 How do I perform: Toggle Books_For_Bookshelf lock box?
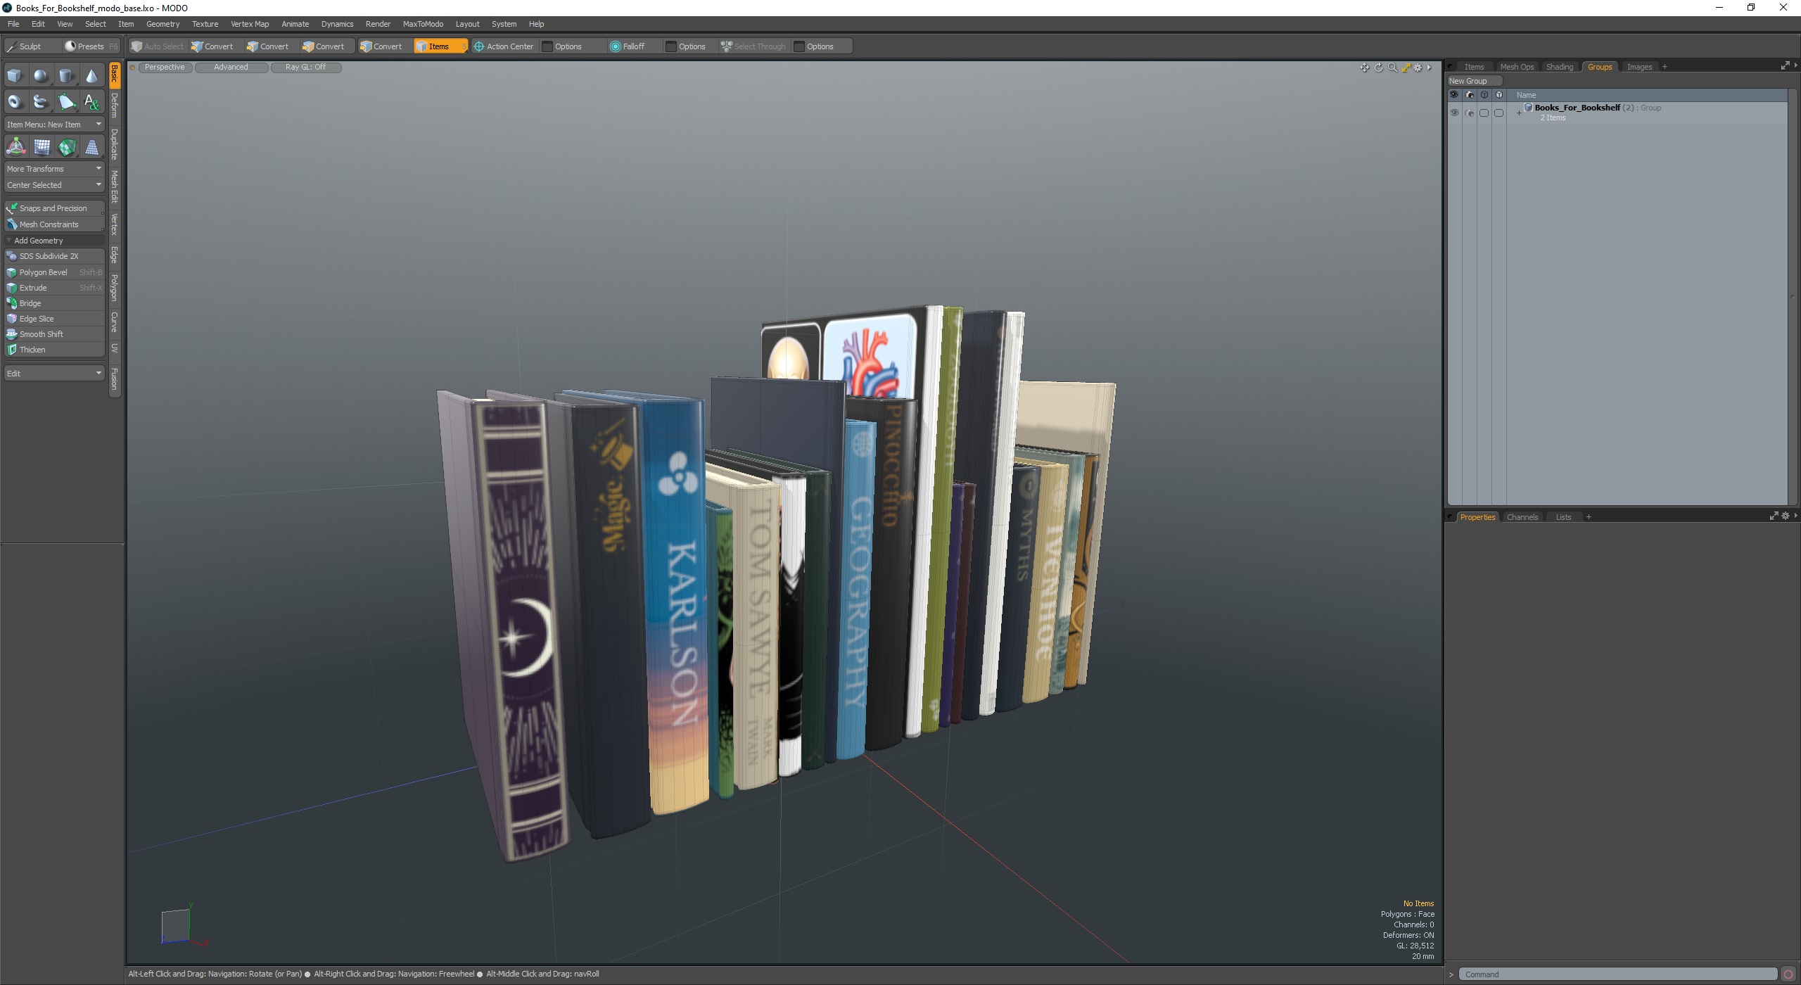(1484, 113)
